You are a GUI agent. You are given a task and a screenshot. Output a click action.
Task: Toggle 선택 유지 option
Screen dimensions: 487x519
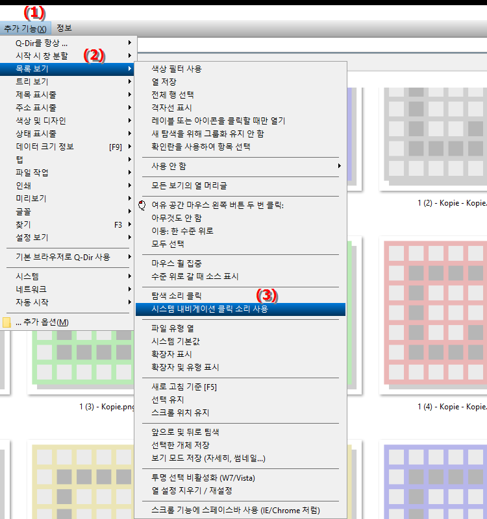[x=240, y=400]
